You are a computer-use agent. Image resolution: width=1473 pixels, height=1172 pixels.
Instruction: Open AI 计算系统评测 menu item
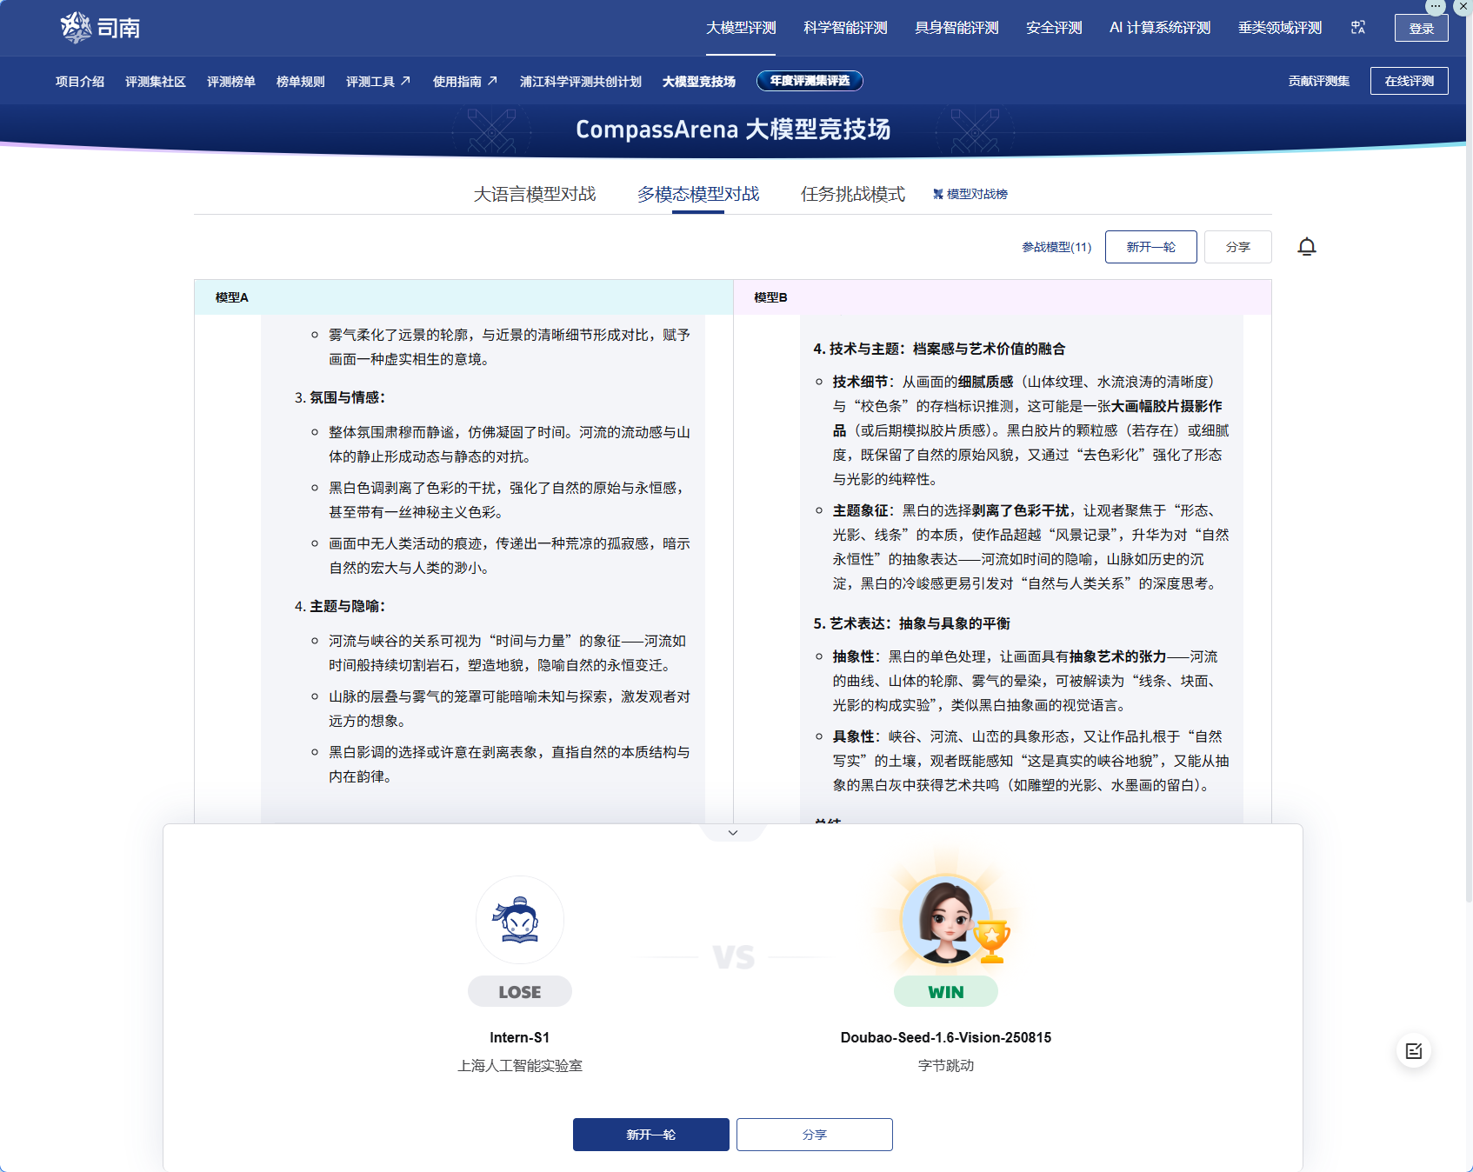(1160, 28)
